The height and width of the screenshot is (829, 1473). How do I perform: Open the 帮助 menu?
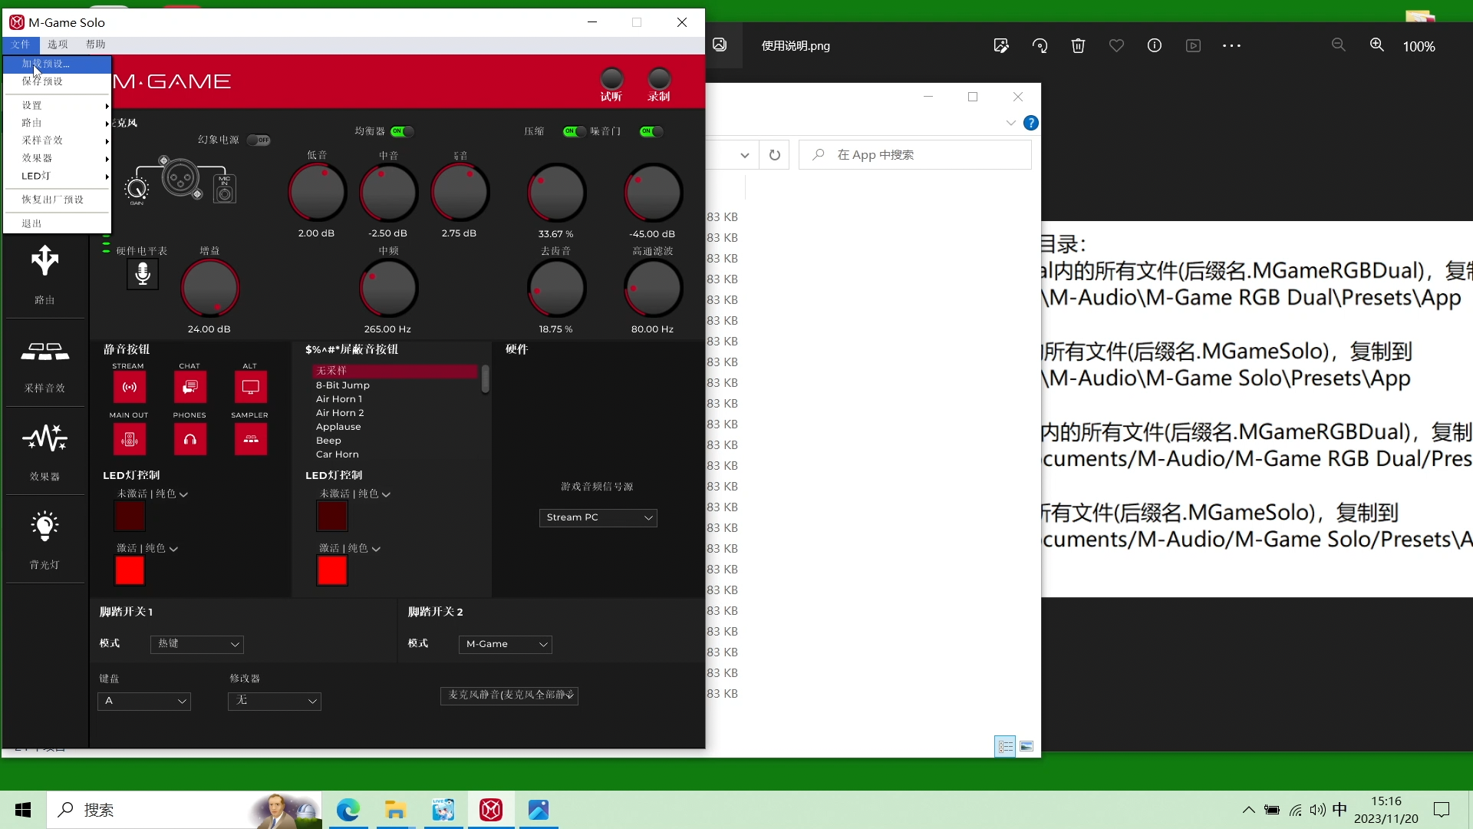pyautogui.click(x=96, y=45)
